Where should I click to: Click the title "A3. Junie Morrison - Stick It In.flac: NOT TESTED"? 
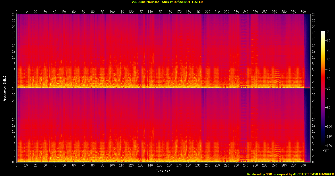pos(167,2)
